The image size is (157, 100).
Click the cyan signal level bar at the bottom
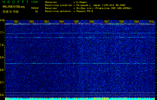coord(80,99)
